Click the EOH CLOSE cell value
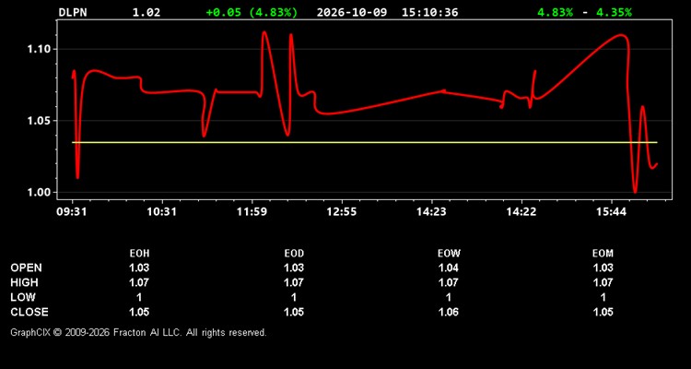 (x=139, y=312)
